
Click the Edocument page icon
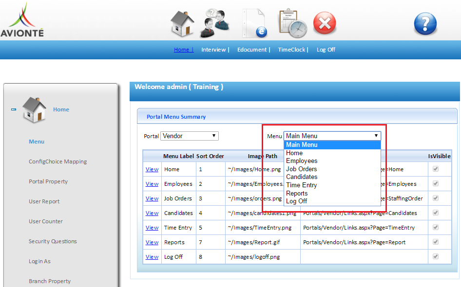tap(254, 23)
